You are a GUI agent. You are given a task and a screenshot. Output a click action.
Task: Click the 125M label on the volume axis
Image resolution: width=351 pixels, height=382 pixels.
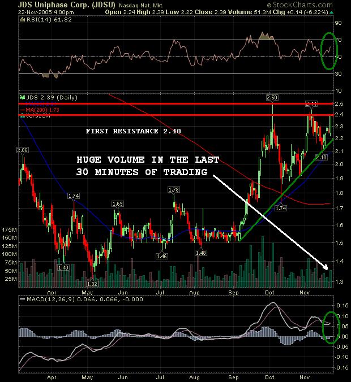click(9, 246)
